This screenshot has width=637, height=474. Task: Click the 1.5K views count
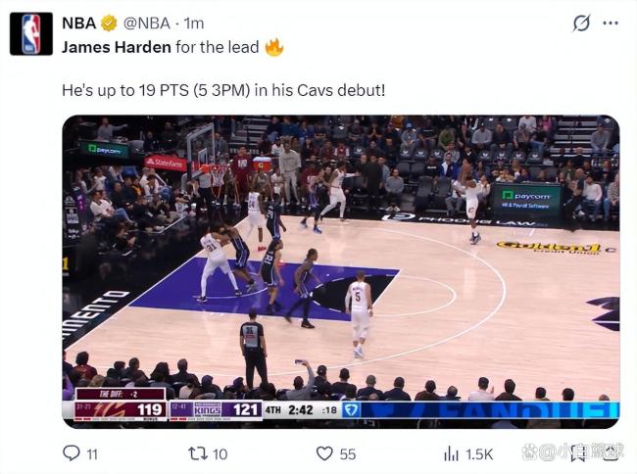(479, 454)
